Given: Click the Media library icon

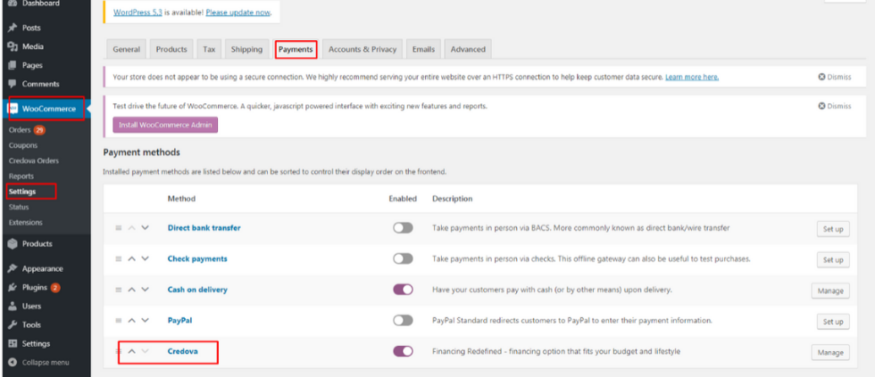Looking at the screenshot, I should [12, 46].
